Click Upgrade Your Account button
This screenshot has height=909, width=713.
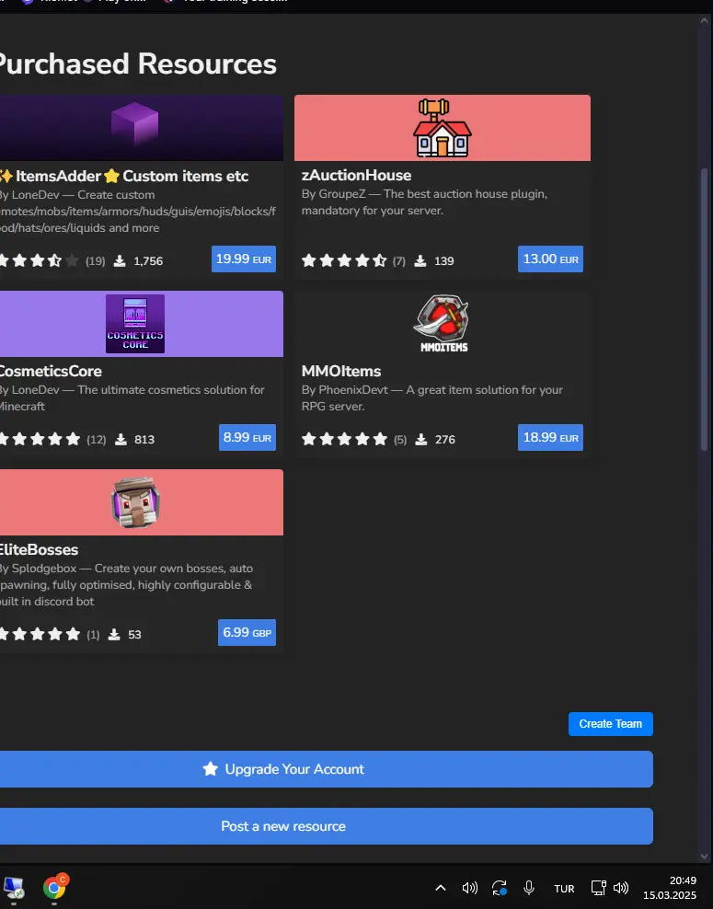click(x=327, y=769)
